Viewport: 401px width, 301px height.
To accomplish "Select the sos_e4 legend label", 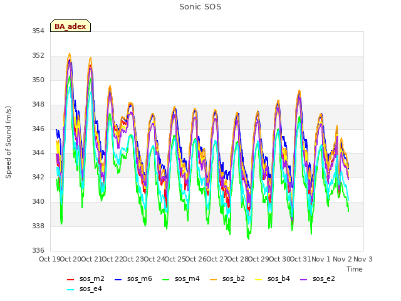I will coord(90,288).
